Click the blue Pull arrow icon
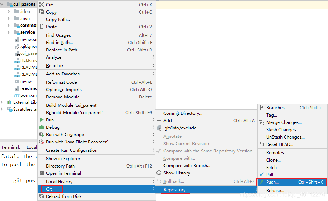The width and height of the screenshot is (328, 201). pyautogui.click(x=262, y=174)
